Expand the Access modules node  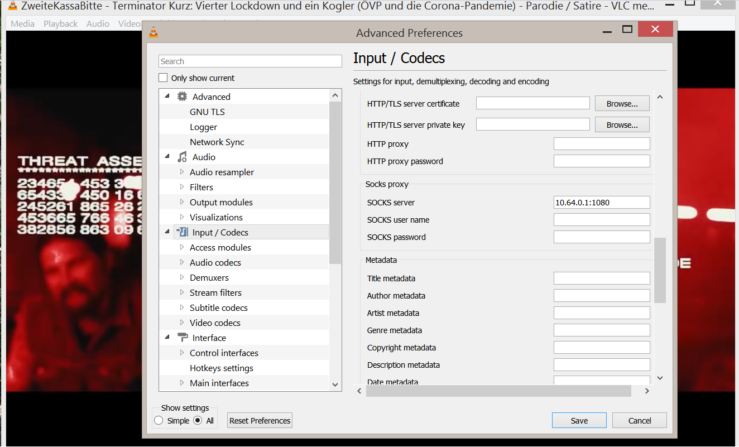(x=182, y=247)
